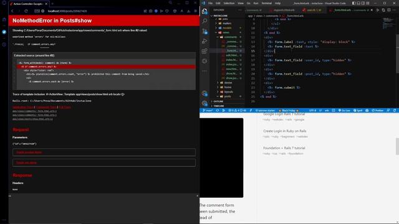Expand the TIMELINE section
The image size is (399, 224).
click(x=219, y=106)
